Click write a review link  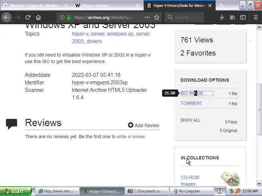click(x=131, y=137)
